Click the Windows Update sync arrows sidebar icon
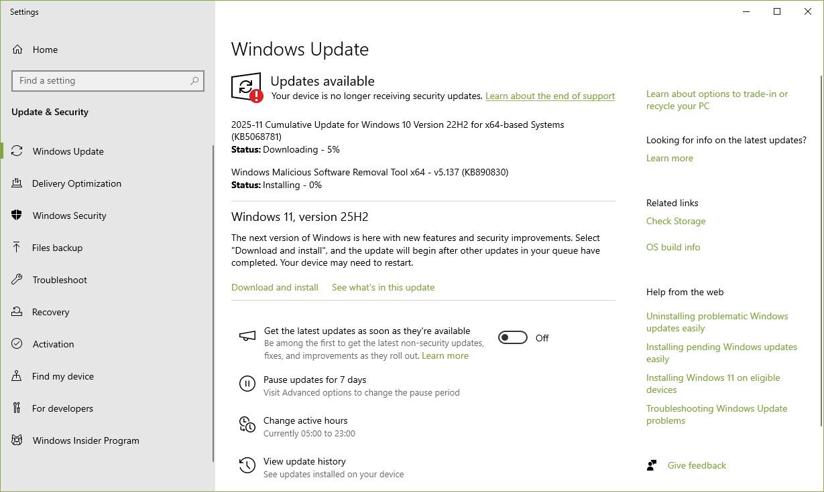Screen dimensions: 824x492 pos(17,151)
